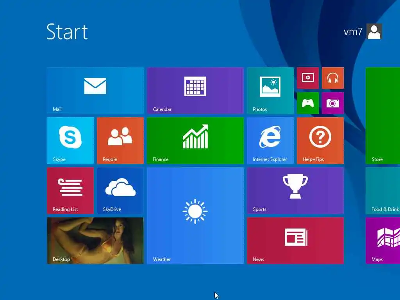Open the Video tile with play icon
Screen dimensions: 400x300
(308, 78)
